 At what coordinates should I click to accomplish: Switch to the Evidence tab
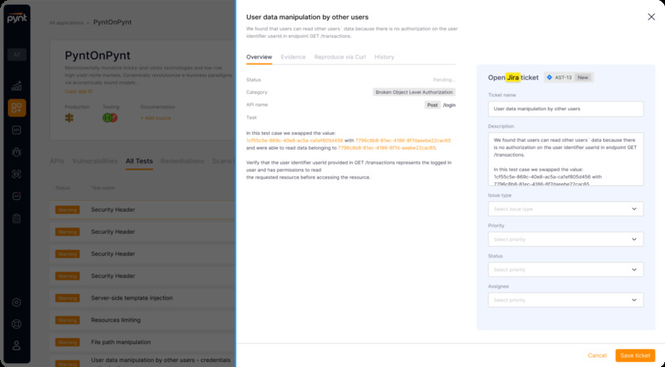pos(293,57)
